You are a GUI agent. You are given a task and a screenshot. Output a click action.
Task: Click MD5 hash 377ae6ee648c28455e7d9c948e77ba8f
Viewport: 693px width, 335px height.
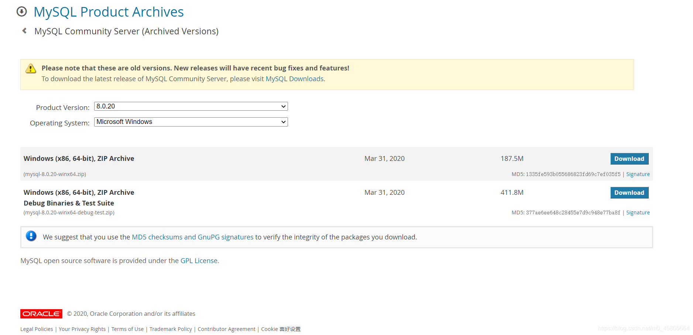click(x=573, y=213)
